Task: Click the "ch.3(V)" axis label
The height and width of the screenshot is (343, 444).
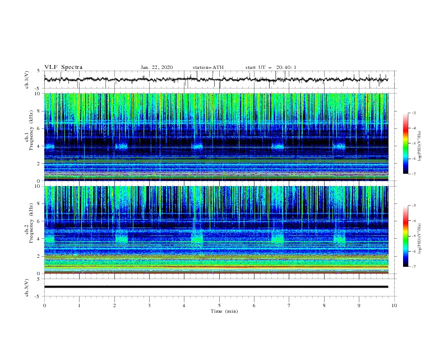Action: click(27, 288)
